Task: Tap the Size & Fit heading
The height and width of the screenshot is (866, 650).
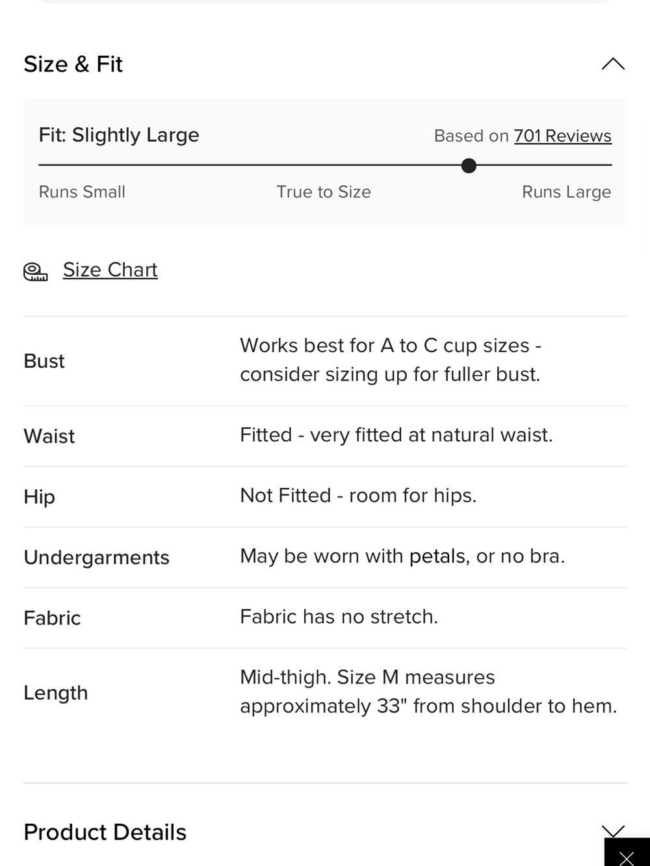Action: tap(73, 64)
